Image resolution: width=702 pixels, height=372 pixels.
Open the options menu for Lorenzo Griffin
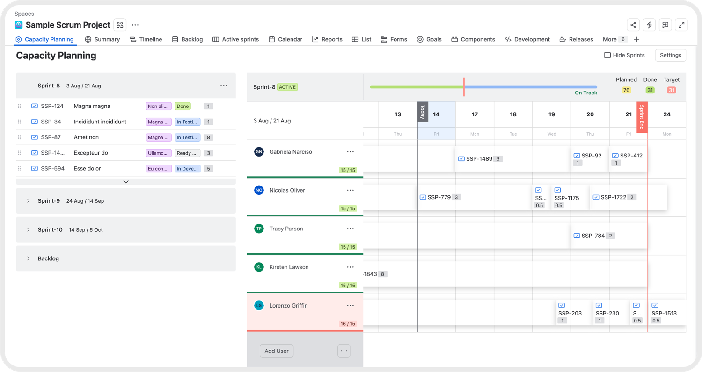coord(351,305)
